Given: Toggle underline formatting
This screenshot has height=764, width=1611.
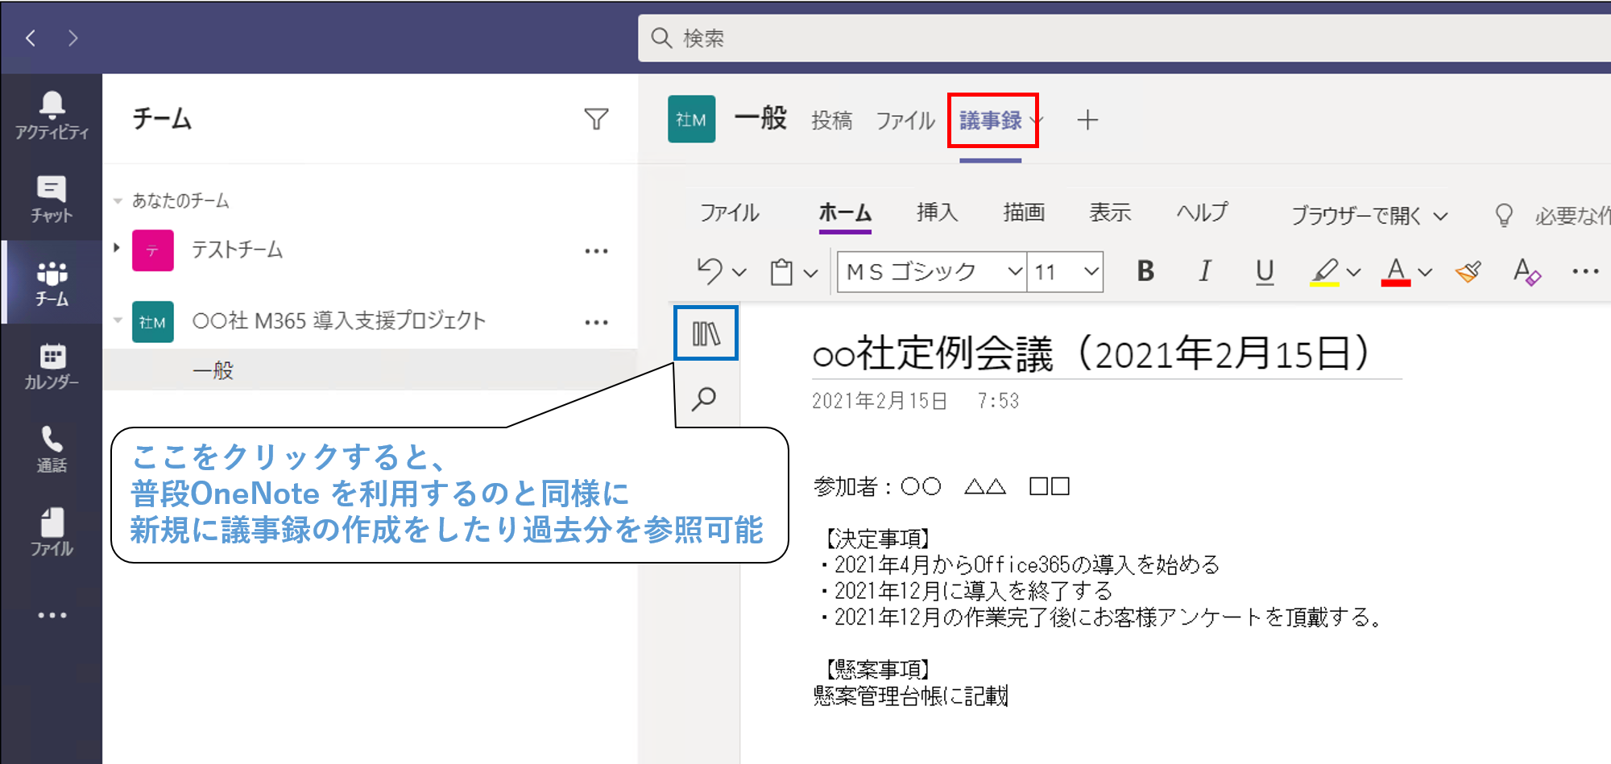Looking at the screenshot, I should [x=1265, y=271].
